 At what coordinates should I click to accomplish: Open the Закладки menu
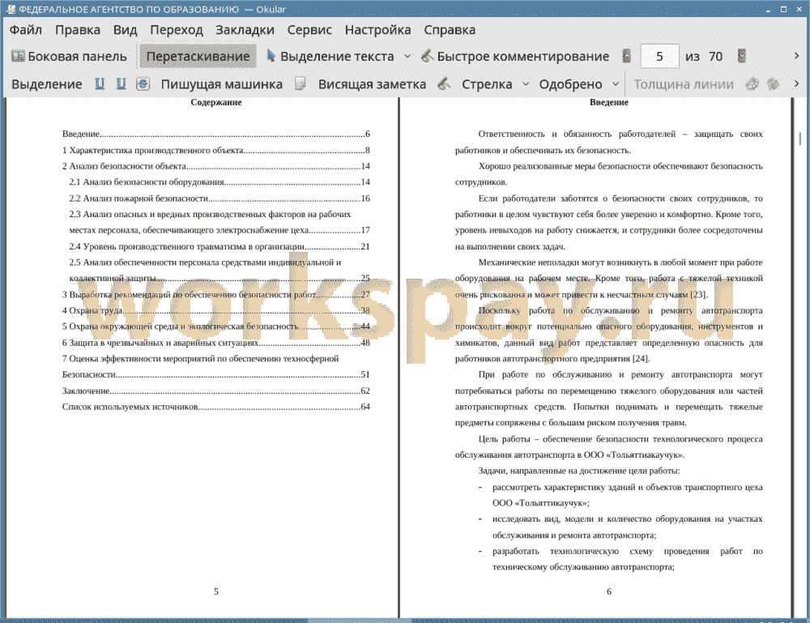(x=245, y=30)
